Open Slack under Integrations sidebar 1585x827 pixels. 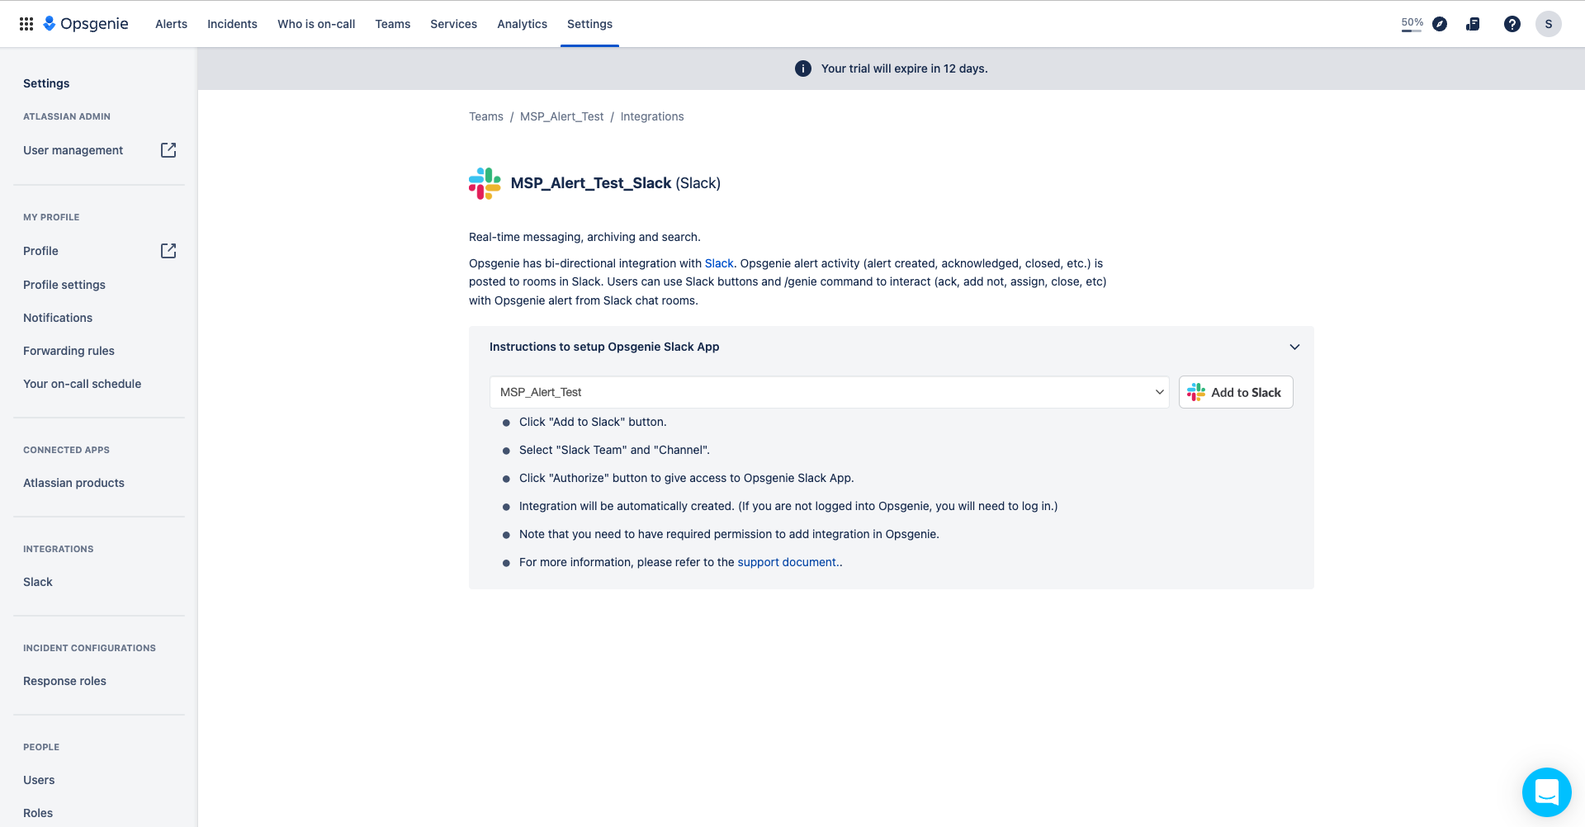pyautogui.click(x=38, y=582)
